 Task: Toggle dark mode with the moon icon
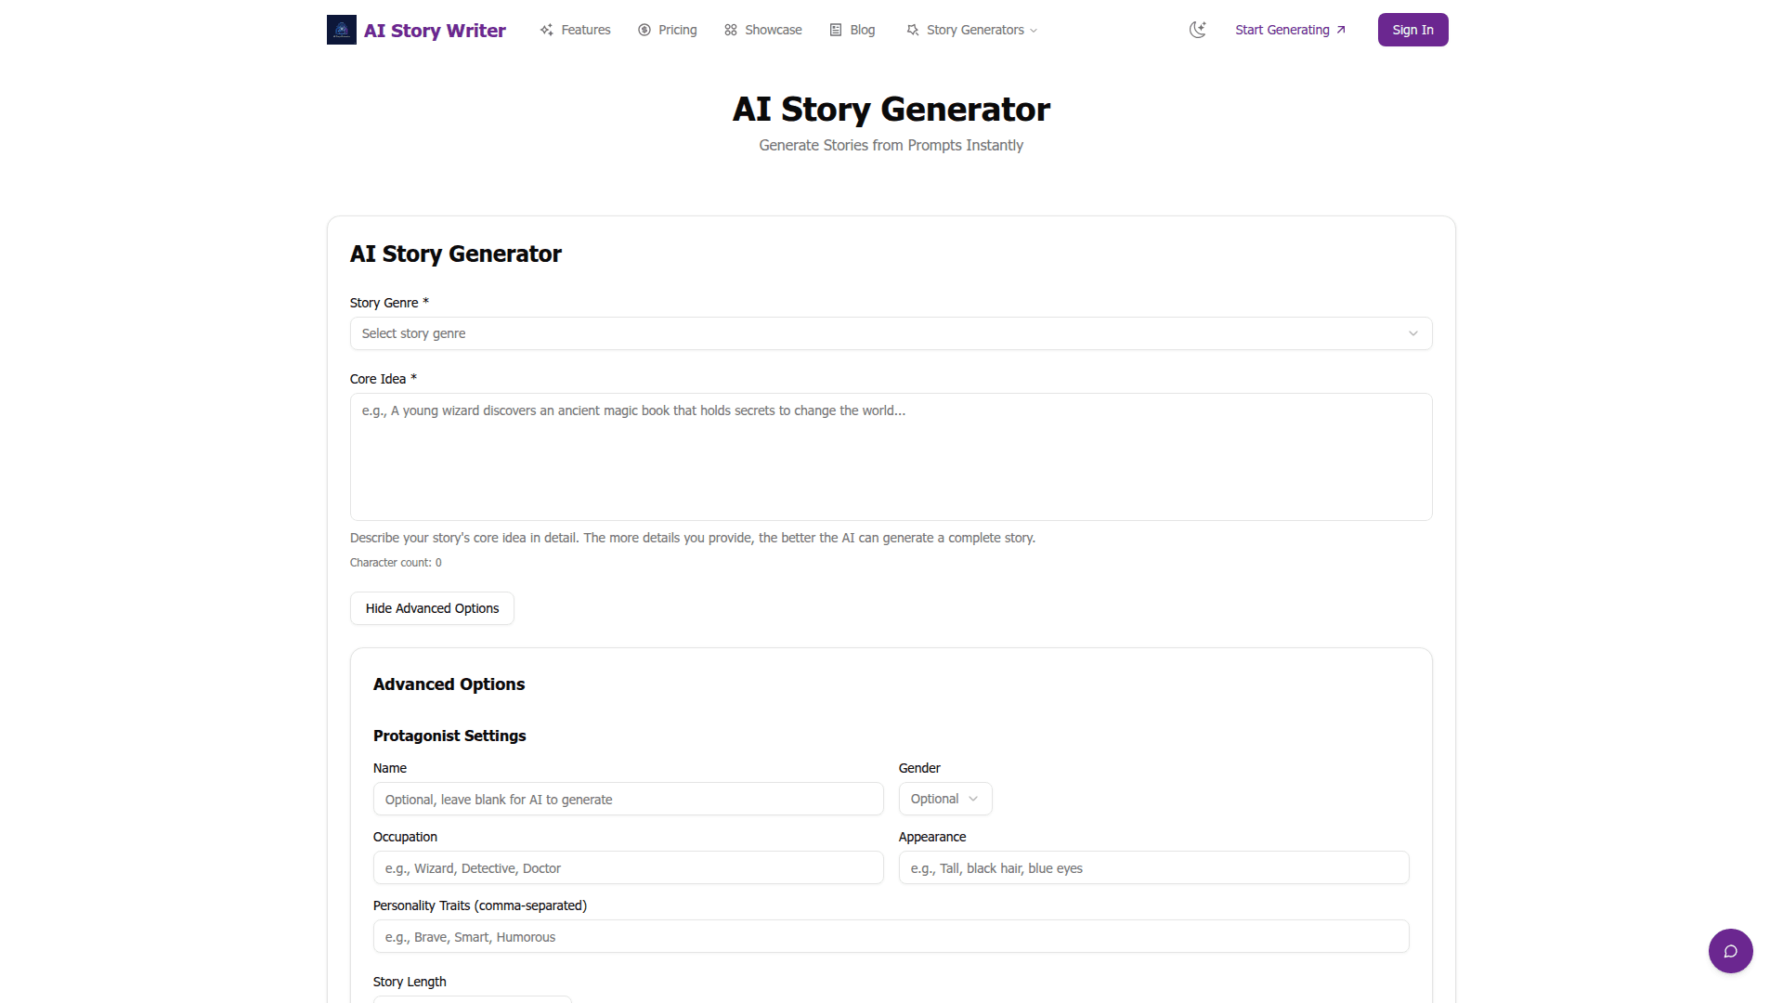point(1197,29)
